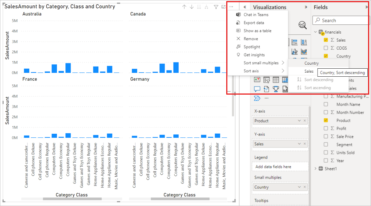
Task: Open the Analytics magnifier pane icon
Action: 302,25
